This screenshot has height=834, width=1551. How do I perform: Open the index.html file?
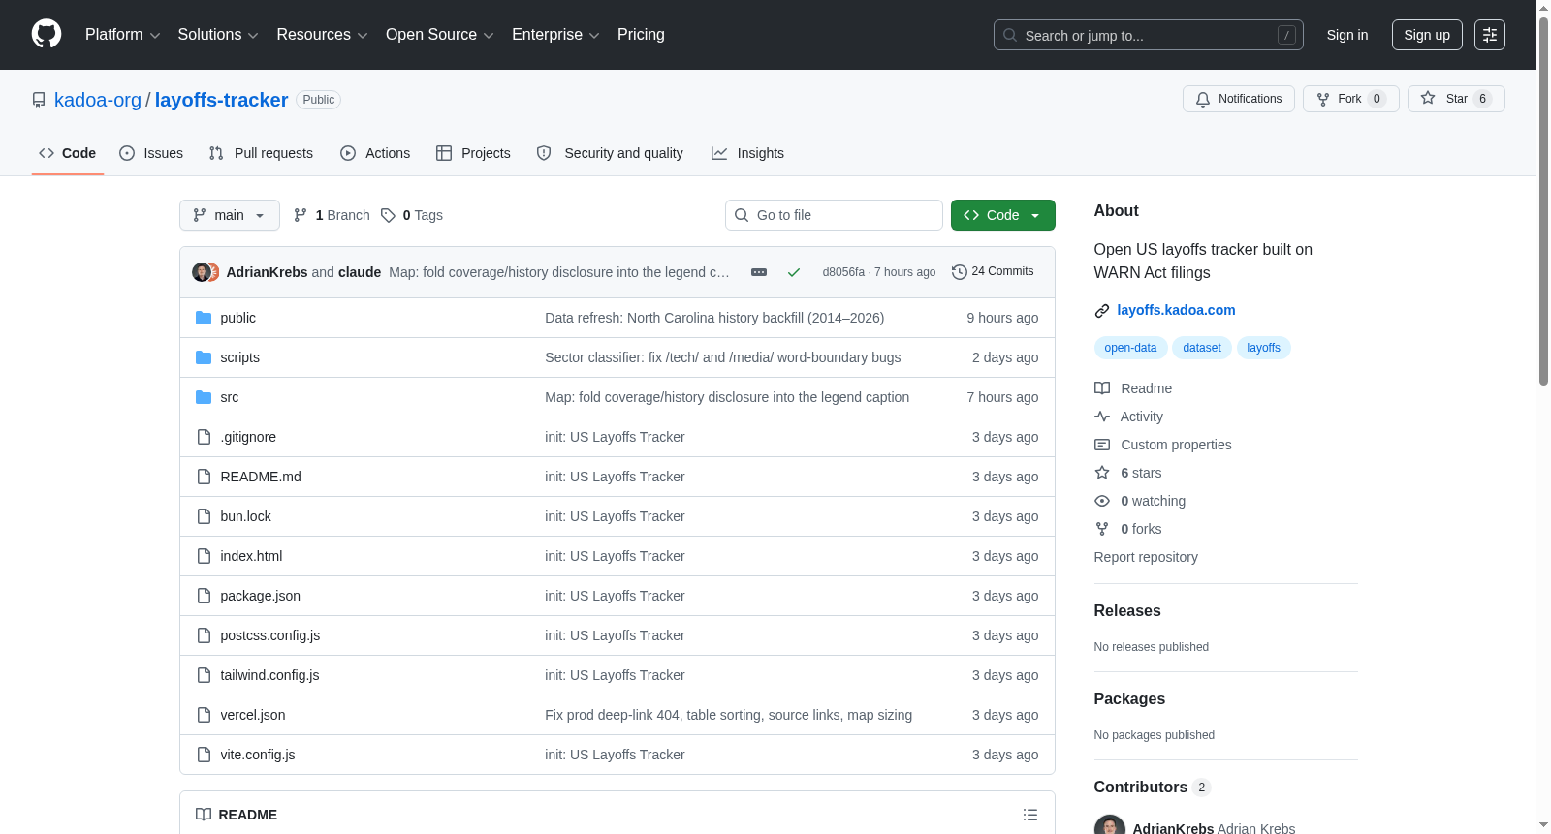click(251, 556)
